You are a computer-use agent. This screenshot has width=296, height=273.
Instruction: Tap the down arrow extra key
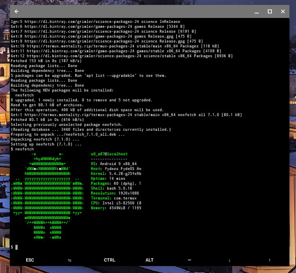click(229, 260)
